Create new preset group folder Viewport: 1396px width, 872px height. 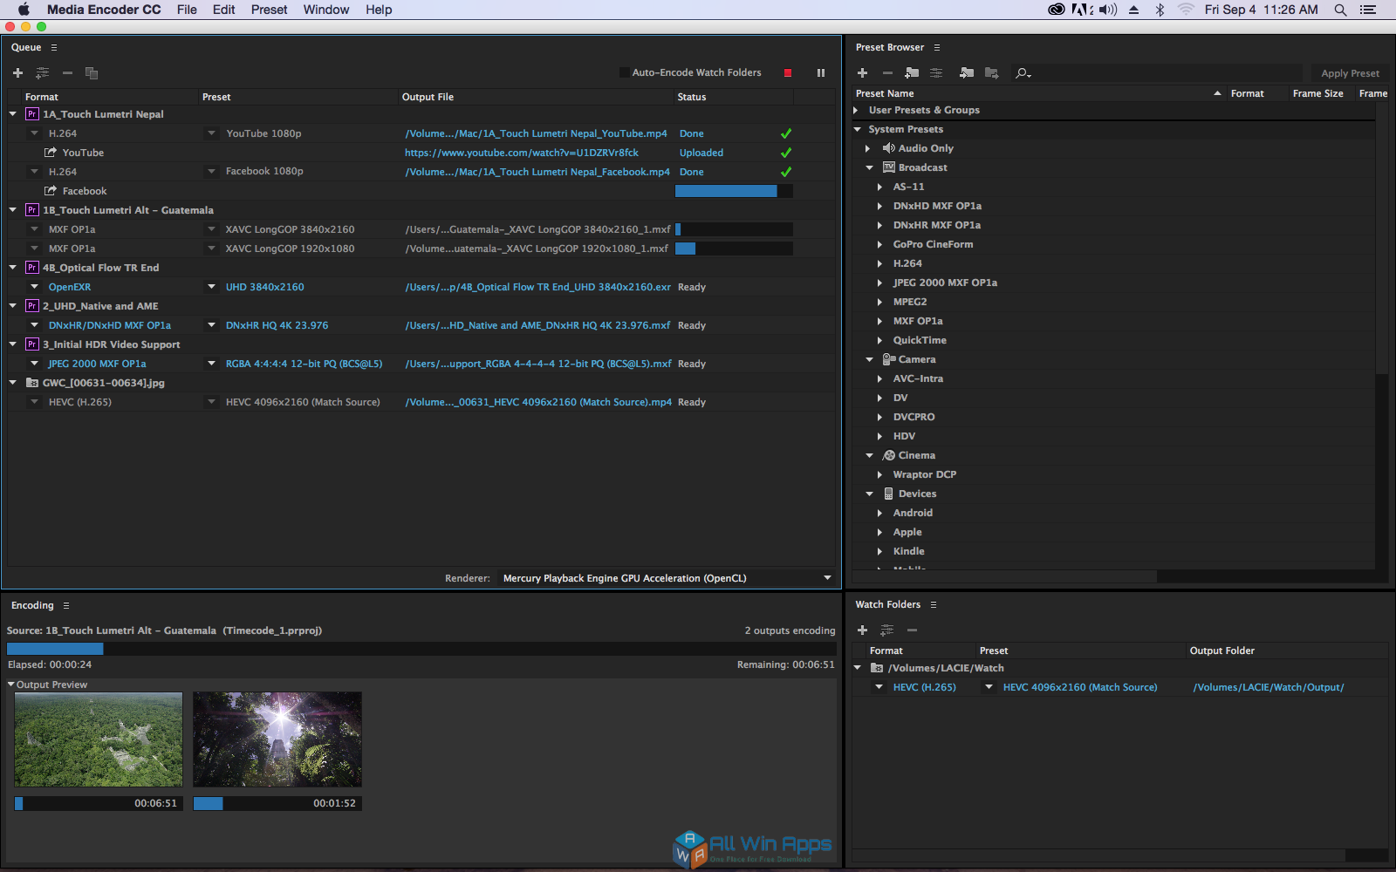(x=912, y=73)
